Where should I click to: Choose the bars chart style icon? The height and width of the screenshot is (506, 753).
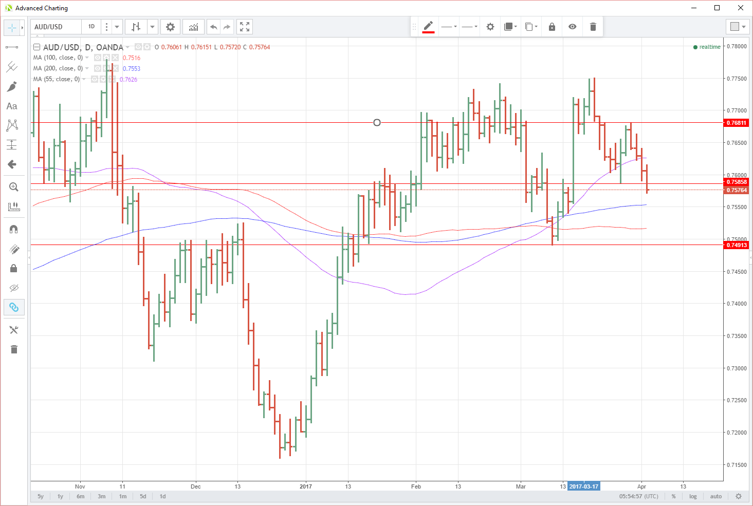[x=136, y=27]
